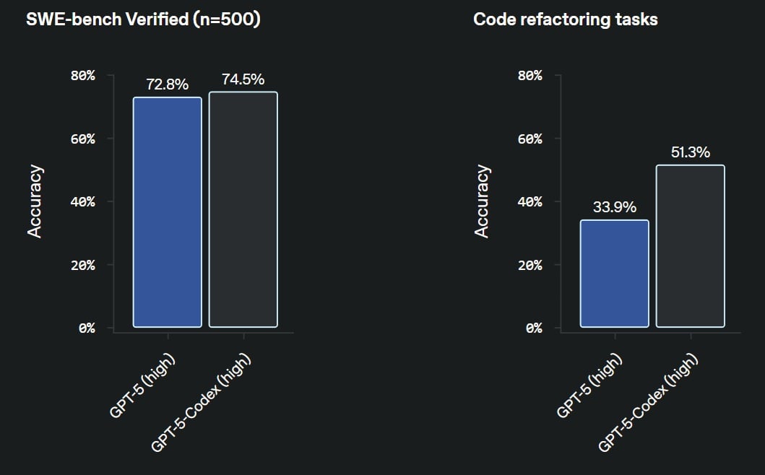
Task: Click the GPT-5-Codex (high) label under SWE-bench chart
Action: pos(201,402)
